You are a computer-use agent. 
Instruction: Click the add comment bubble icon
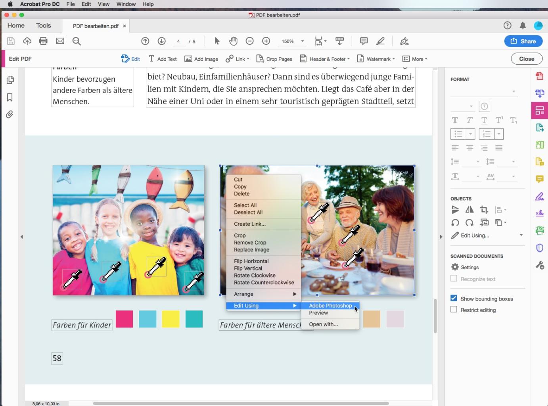[364, 41]
